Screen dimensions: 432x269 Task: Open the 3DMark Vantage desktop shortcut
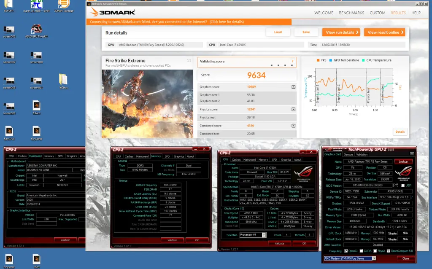point(62,5)
